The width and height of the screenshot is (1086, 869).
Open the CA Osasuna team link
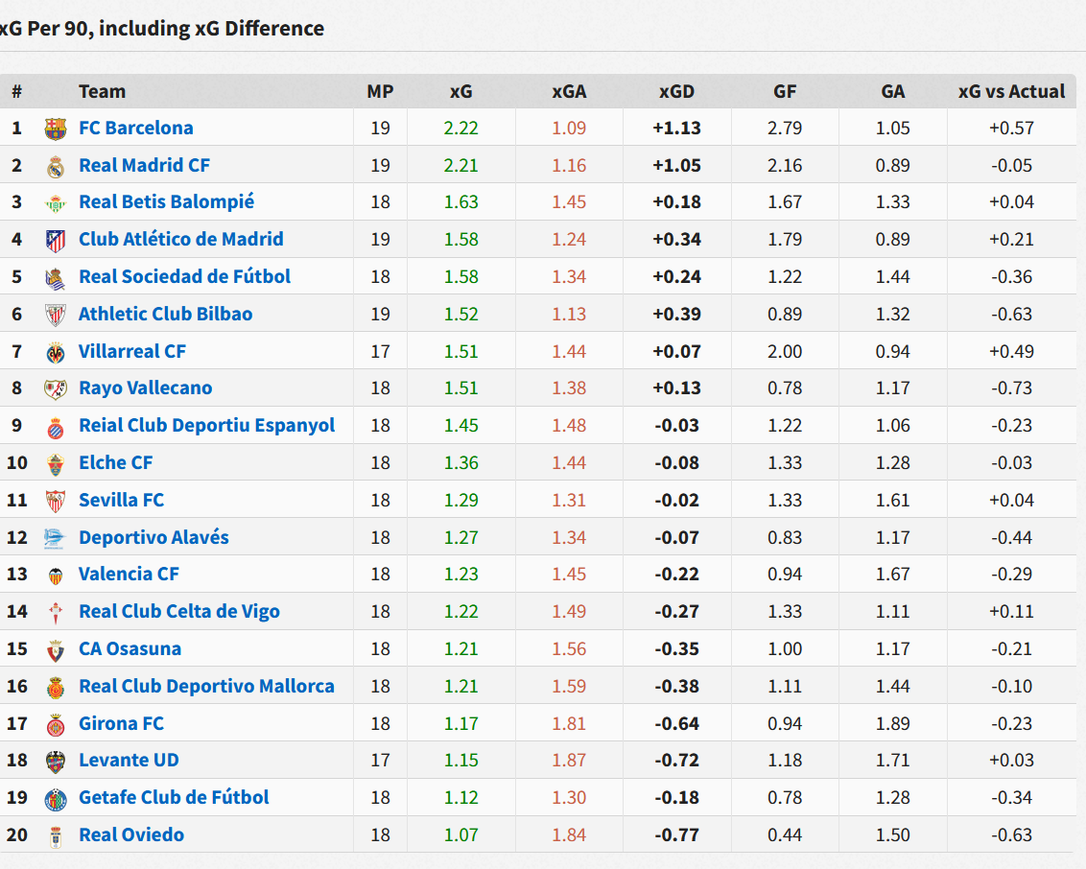(x=130, y=649)
